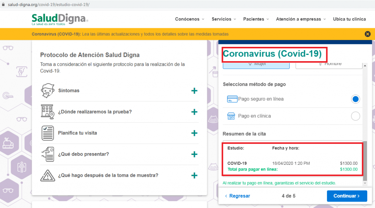Image resolution: width=375 pixels, height=208 pixels.
Task: Expand Planifica tu visita plus sign
Action: click(194, 133)
